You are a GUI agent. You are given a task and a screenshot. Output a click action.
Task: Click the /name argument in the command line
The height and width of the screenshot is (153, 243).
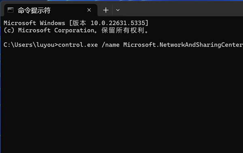[x=111, y=45]
